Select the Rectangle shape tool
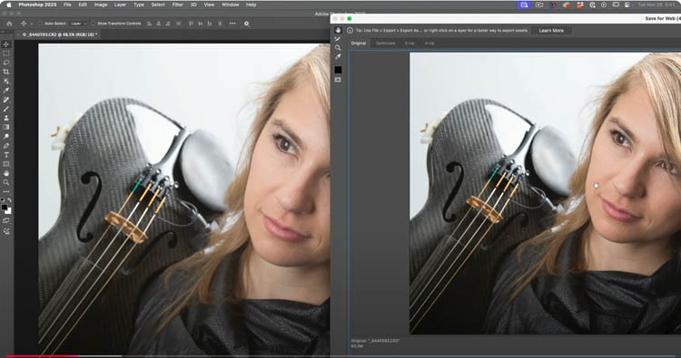The image size is (681, 358). pyautogui.click(x=6, y=164)
